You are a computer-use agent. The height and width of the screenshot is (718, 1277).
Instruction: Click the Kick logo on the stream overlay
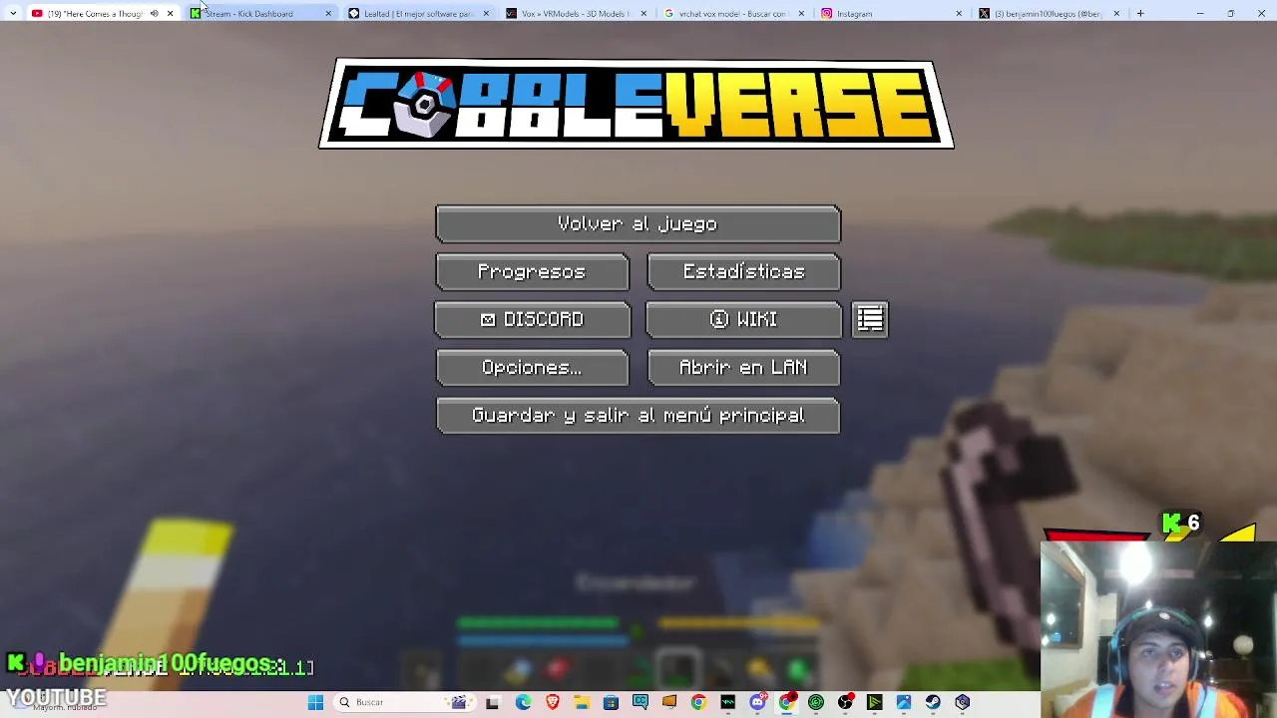1171,523
